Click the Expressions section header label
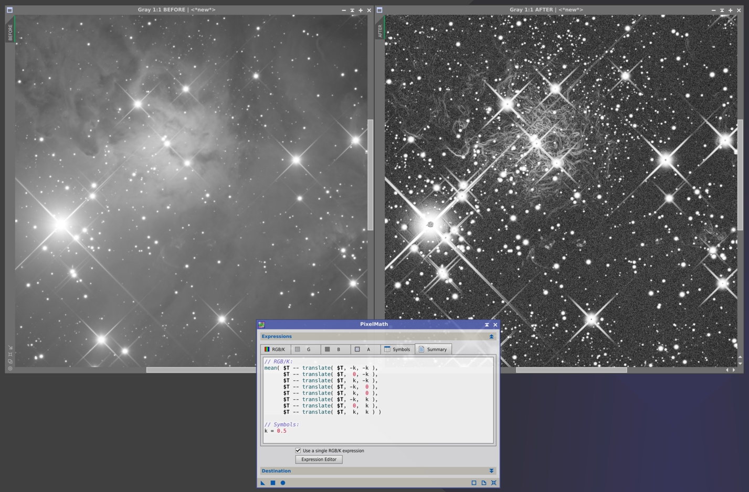 [277, 337]
